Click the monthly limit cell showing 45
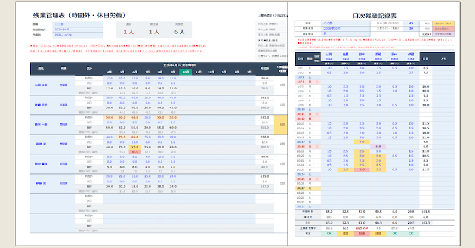The image size is (475, 248). click(411, 23)
